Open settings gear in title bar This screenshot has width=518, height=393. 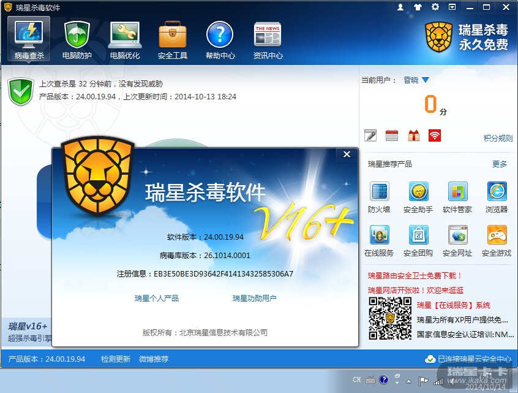(x=435, y=7)
